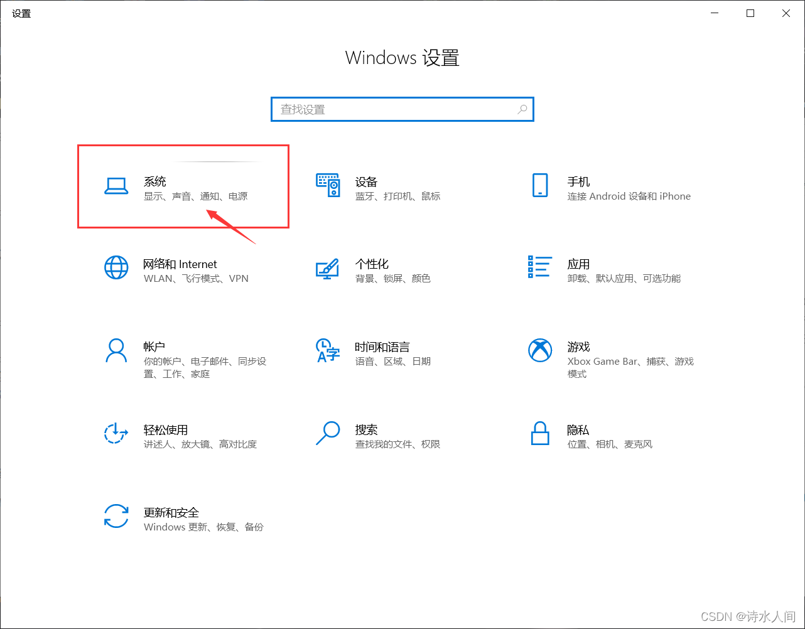Screen dimensions: 805x629
Task: Go to 设备 settings title
Action: click(366, 181)
